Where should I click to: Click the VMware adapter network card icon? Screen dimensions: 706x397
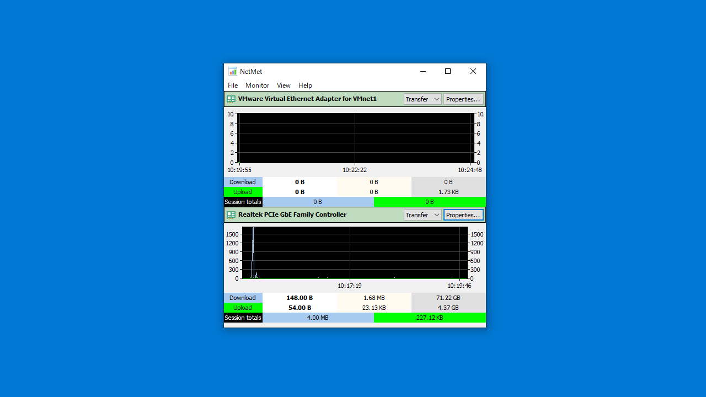(231, 99)
